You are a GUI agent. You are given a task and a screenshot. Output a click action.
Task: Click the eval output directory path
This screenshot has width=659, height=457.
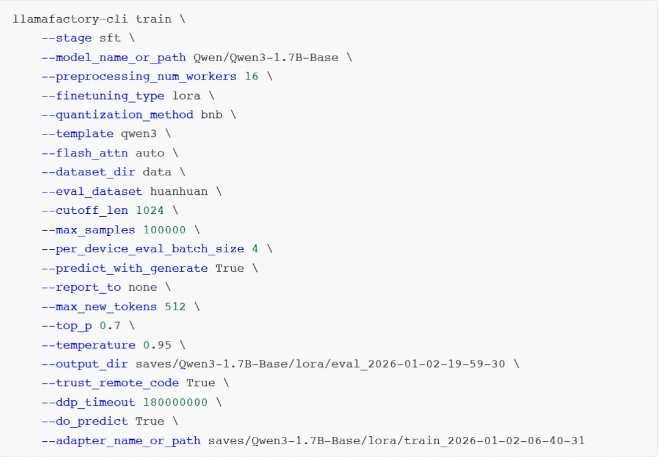pos(320,364)
